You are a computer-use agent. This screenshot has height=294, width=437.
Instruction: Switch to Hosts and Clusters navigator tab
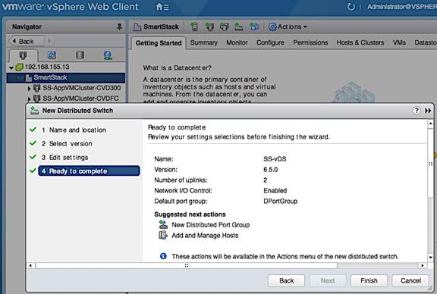click(23, 55)
